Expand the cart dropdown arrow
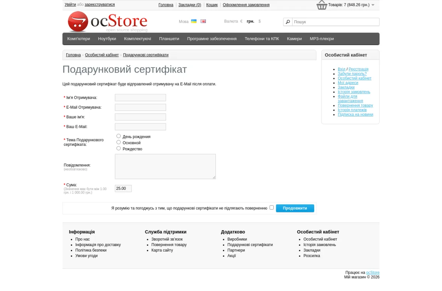Viewport: 442px width, 291px height. (x=373, y=5)
